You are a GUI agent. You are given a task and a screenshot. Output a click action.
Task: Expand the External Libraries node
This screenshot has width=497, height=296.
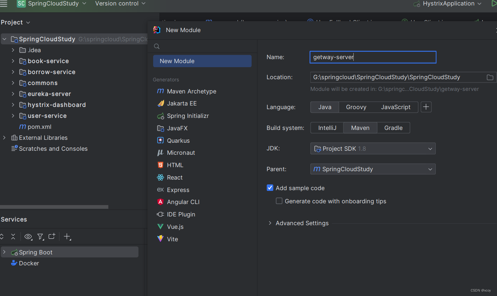click(4, 138)
